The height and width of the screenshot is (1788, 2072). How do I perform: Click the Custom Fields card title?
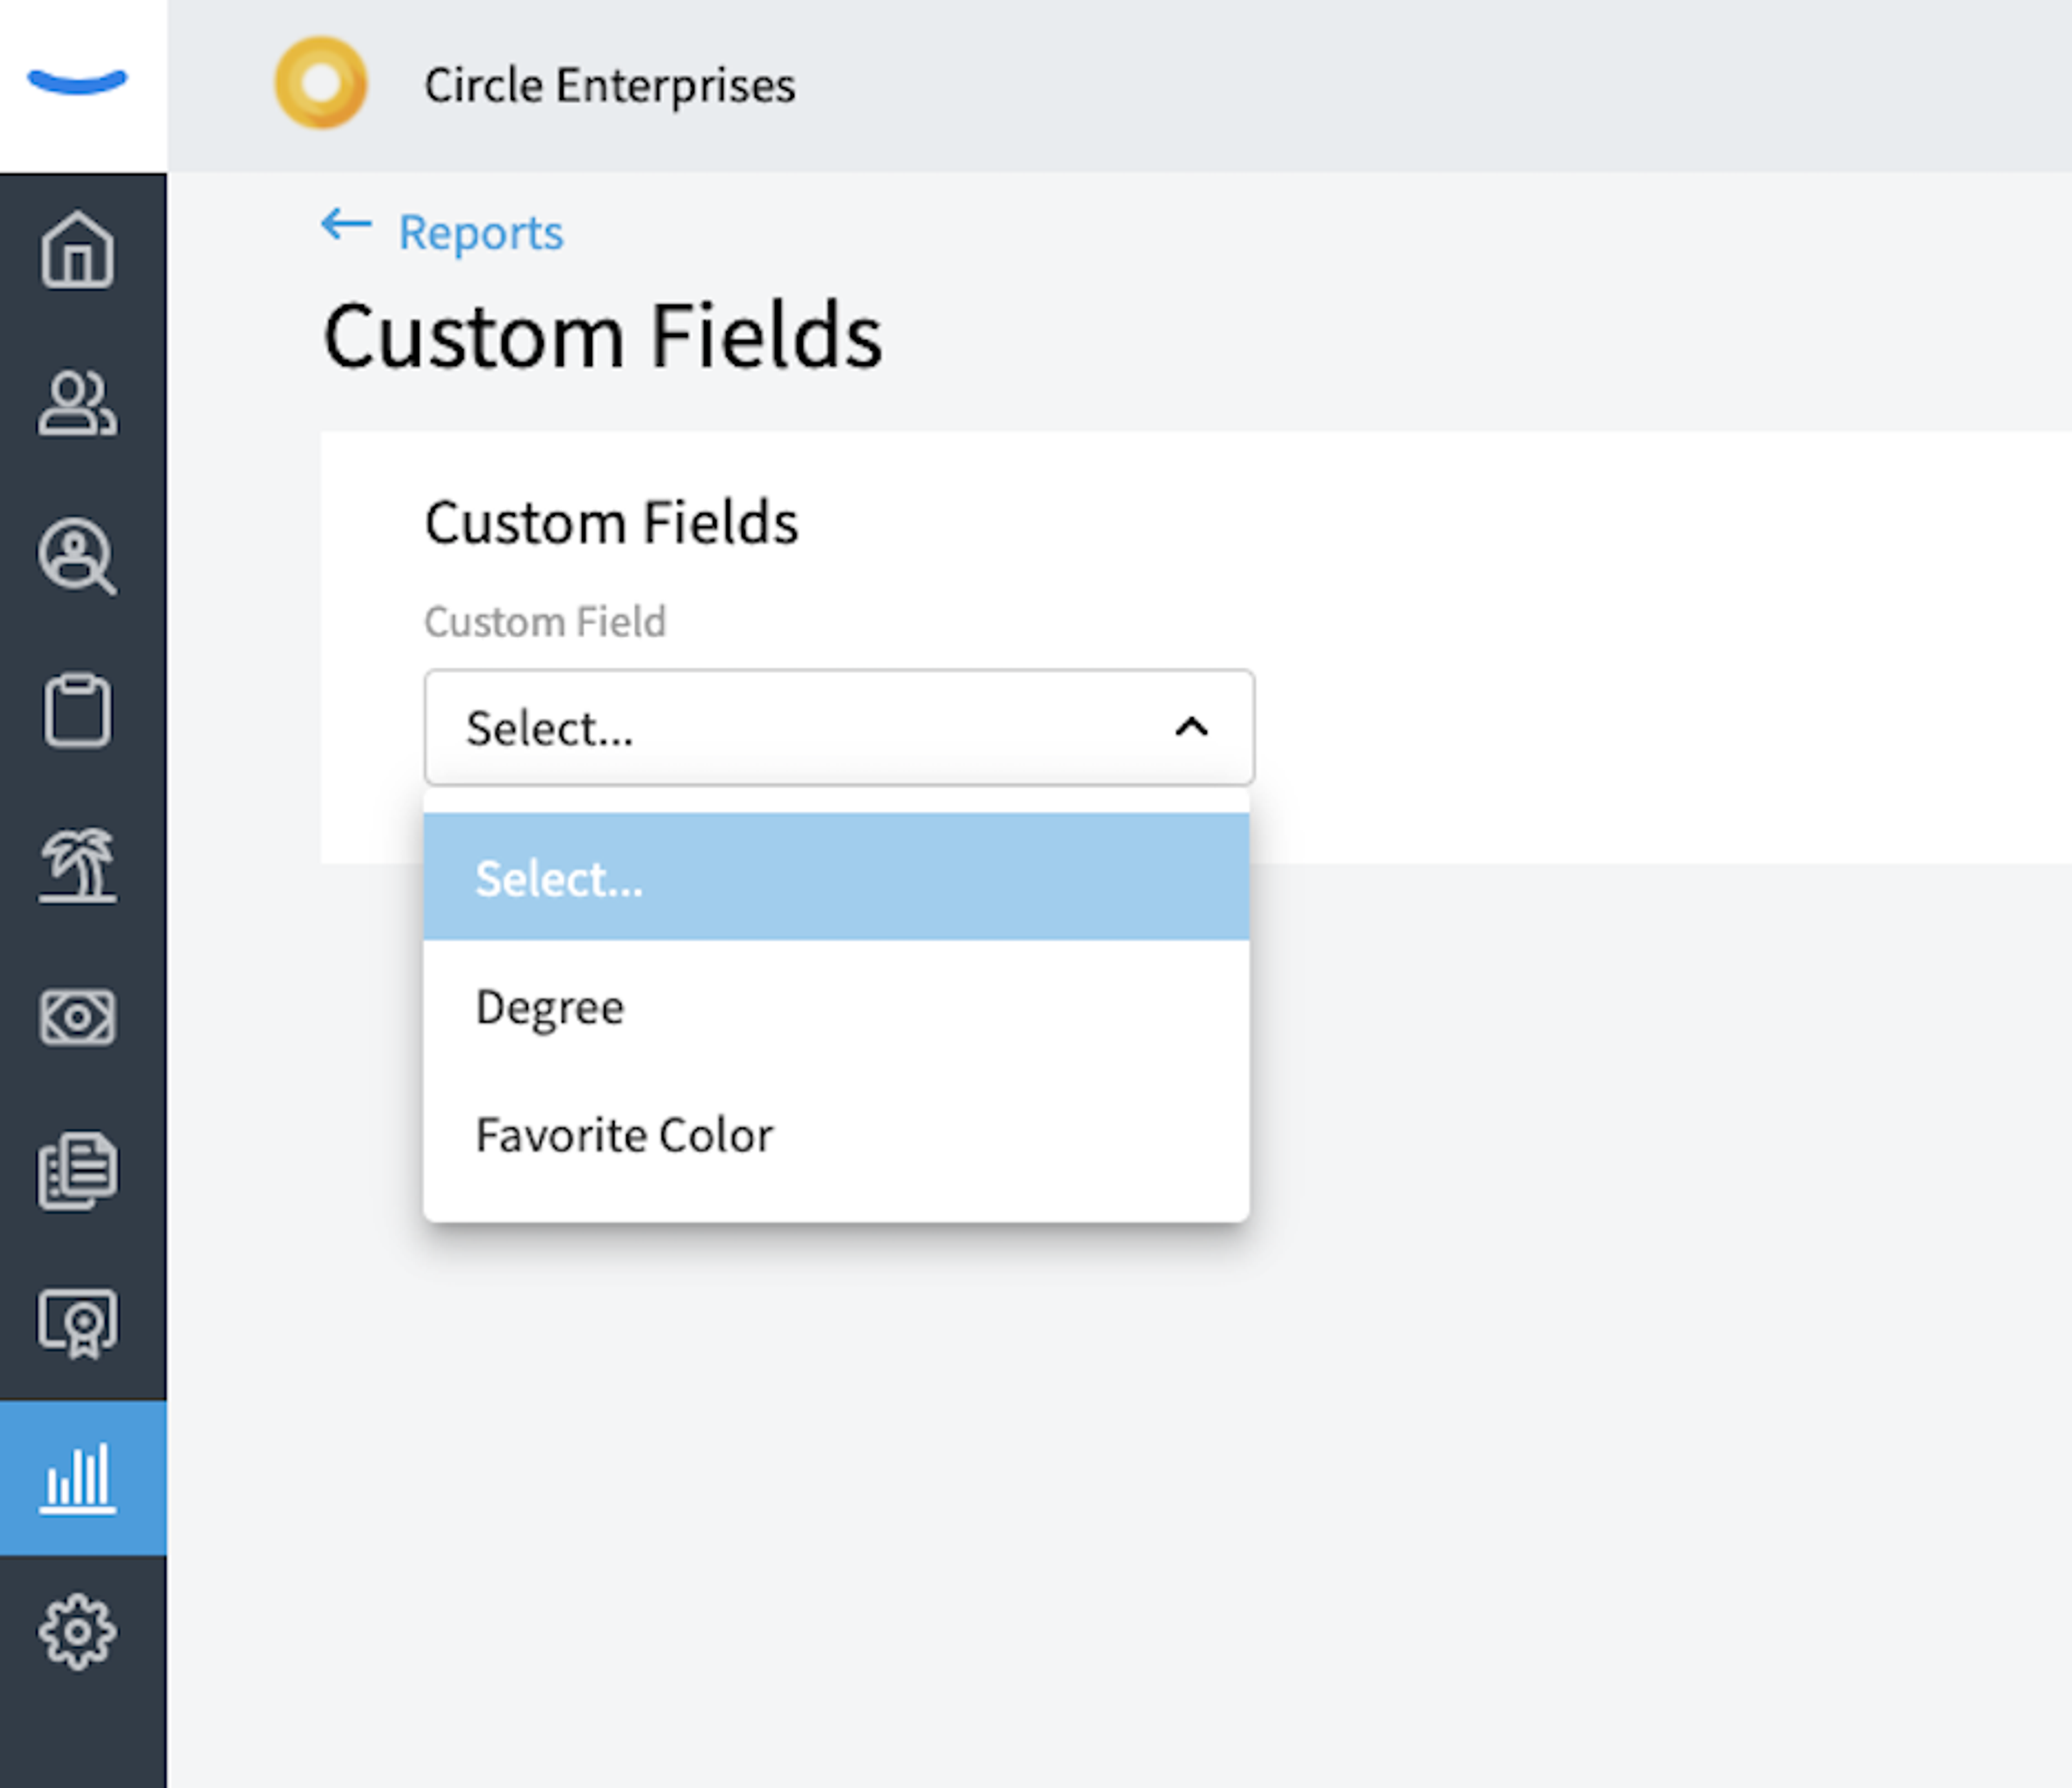611,522
